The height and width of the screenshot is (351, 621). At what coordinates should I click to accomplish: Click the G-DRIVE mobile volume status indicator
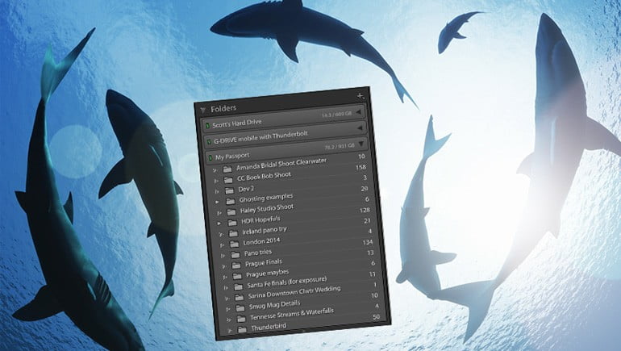207,142
